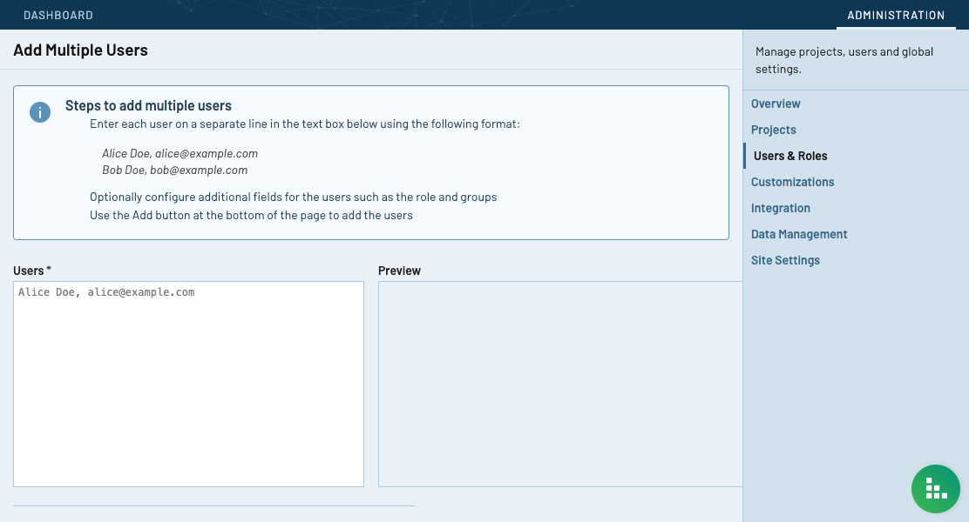Click 'Manage projects, users and global settings' text

pyautogui.click(x=844, y=61)
